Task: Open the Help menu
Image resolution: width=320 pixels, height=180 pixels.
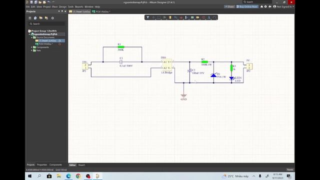Action: click(97, 6)
